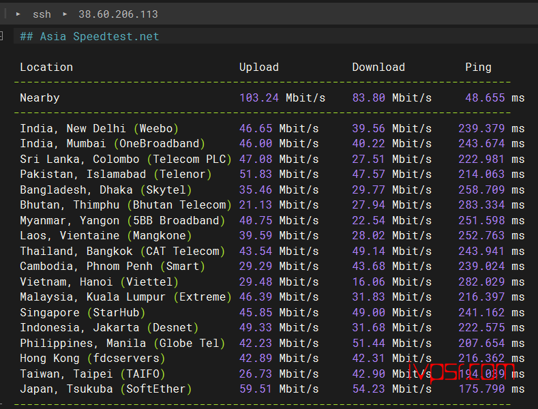Click Hong Kong upload value 42.89

(x=256, y=359)
